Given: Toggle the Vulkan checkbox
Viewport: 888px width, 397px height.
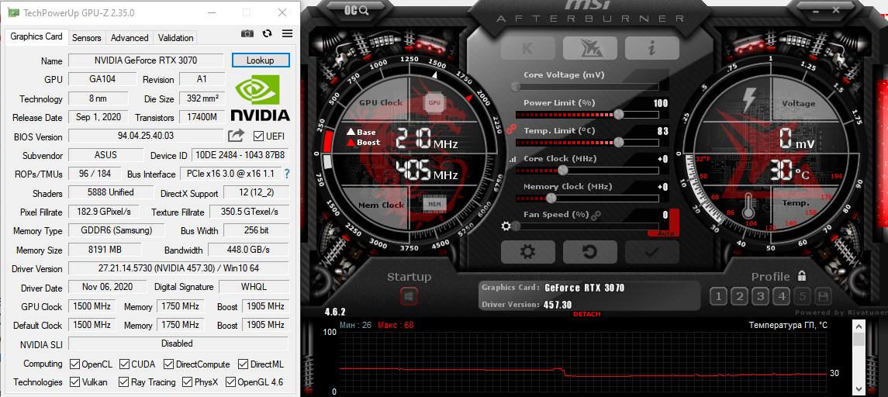Looking at the screenshot, I should pyautogui.click(x=74, y=381).
